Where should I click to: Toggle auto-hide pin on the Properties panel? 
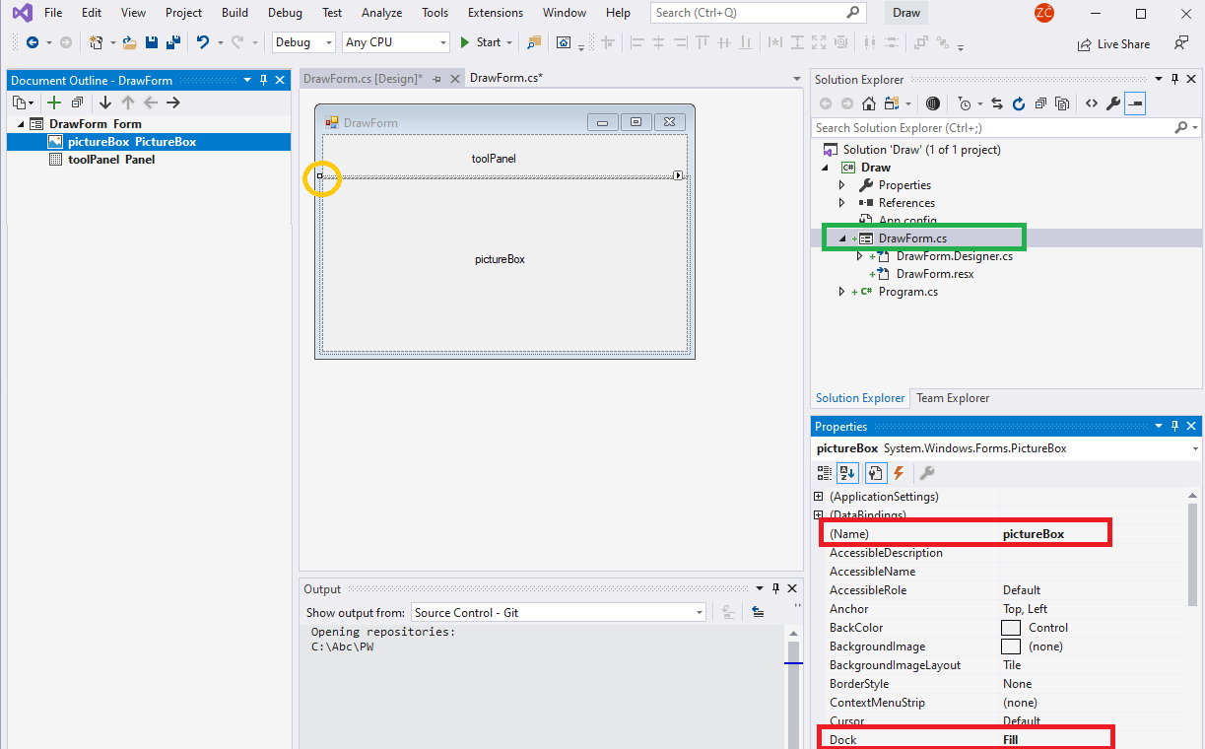click(x=1173, y=427)
